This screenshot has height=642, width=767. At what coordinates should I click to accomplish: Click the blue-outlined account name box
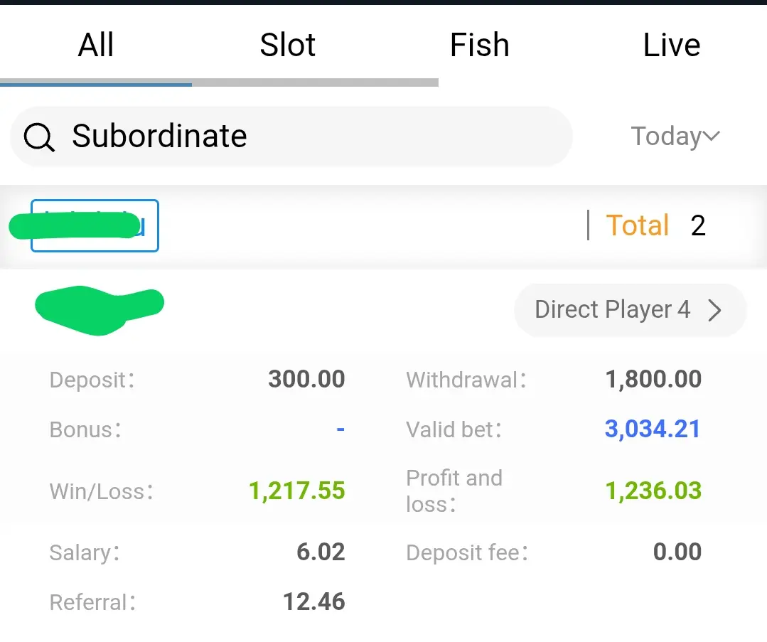click(95, 225)
